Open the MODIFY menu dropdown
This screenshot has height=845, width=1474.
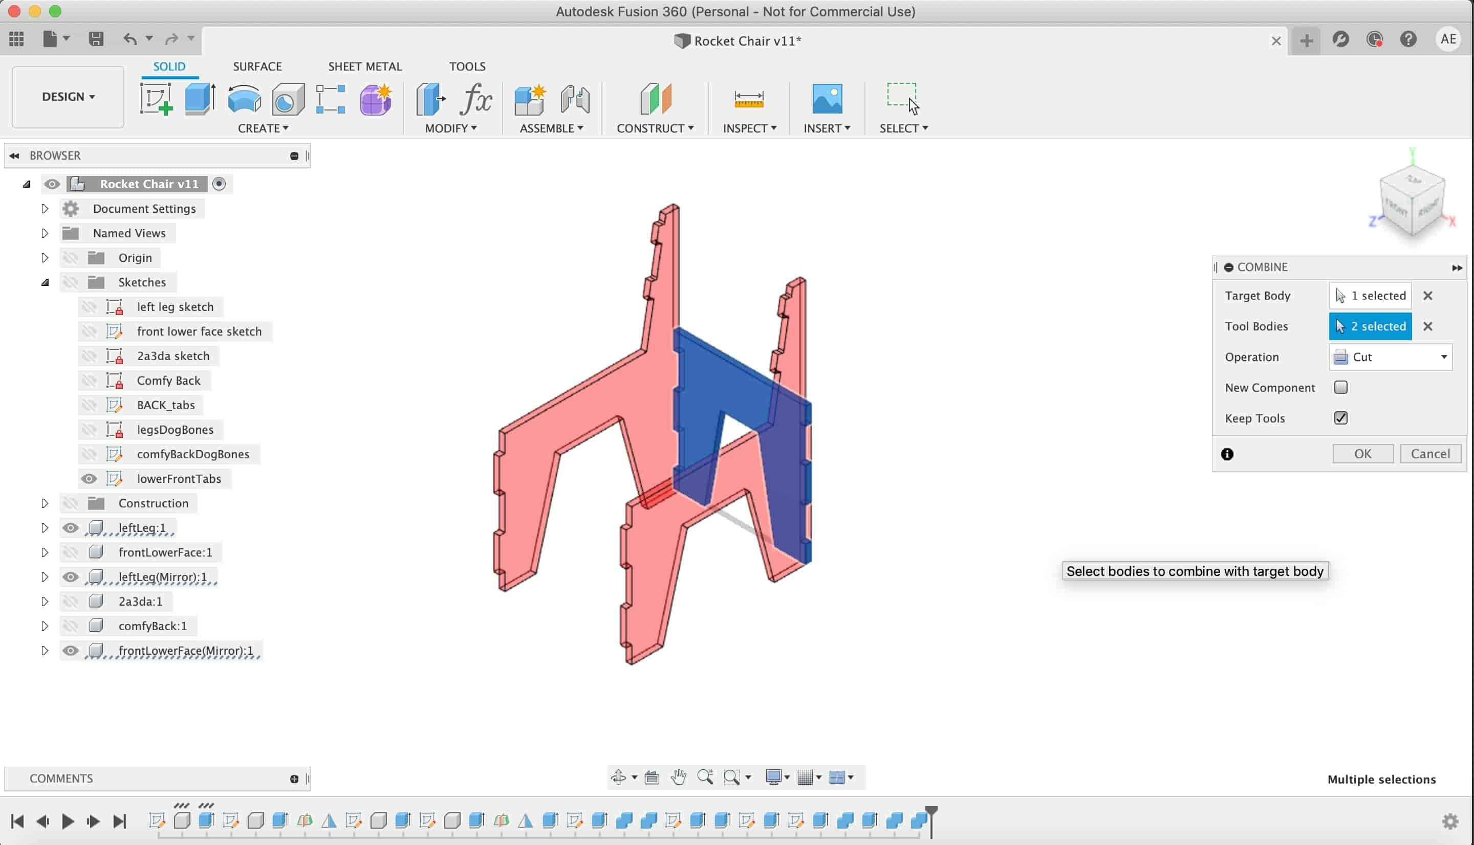(450, 128)
